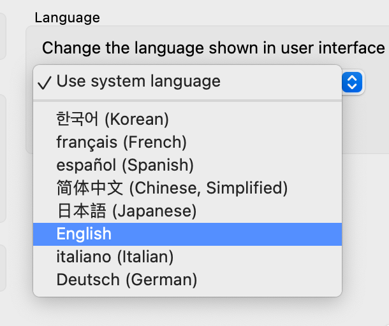Select Chinese, Simplified from the list
The image size is (389, 326).
[x=172, y=188]
